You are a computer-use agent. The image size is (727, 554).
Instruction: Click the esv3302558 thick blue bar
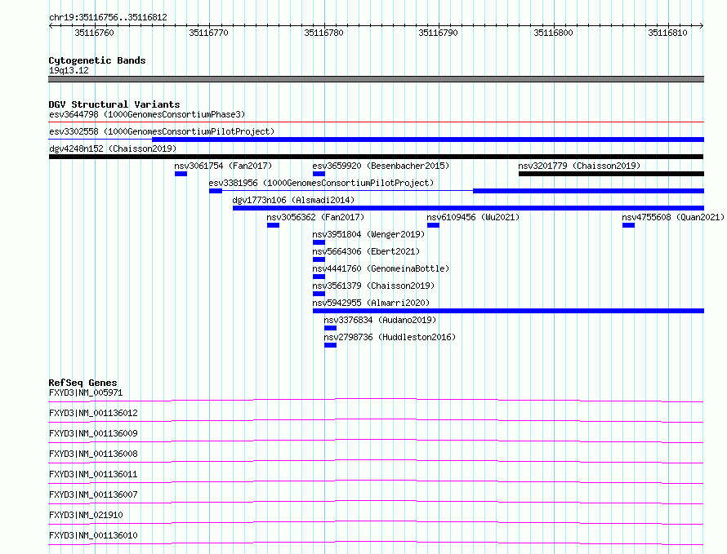point(428,140)
